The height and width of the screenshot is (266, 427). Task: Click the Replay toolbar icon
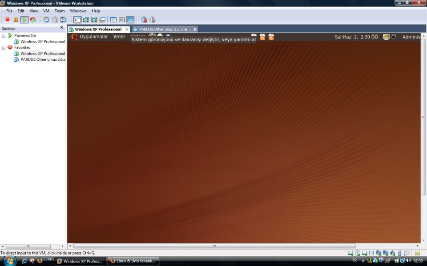[152, 20]
